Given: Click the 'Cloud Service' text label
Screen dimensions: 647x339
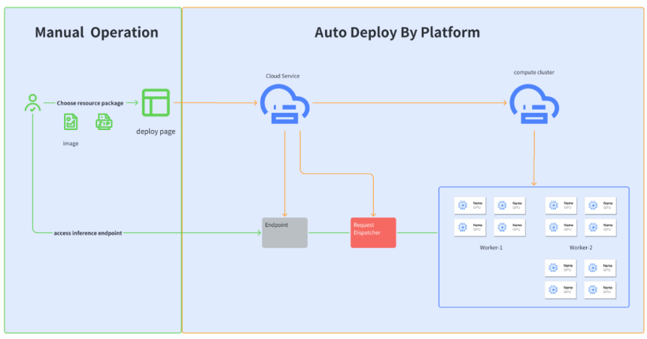Looking at the screenshot, I should click(x=283, y=76).
